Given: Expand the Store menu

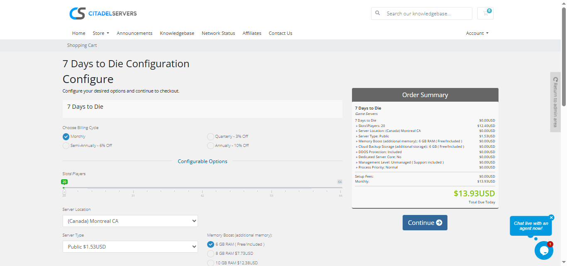Looking at the screenshot, I should click(100, 33).
